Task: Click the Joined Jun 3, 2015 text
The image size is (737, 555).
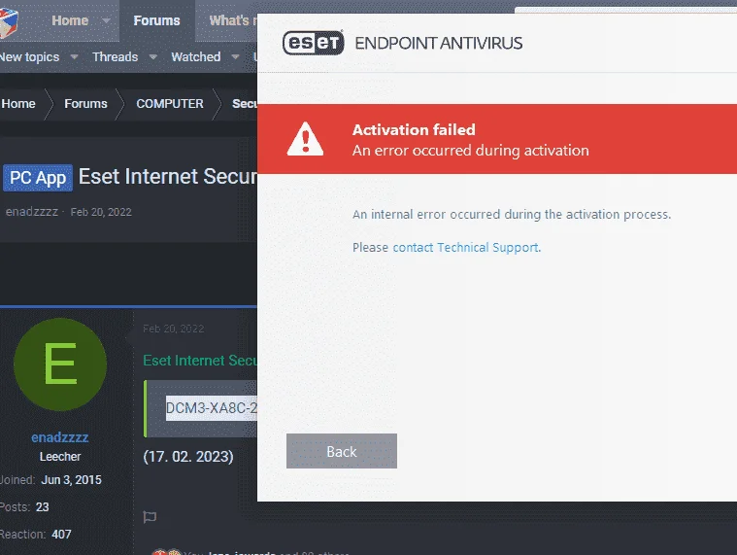Action: [x=50, y=480]
